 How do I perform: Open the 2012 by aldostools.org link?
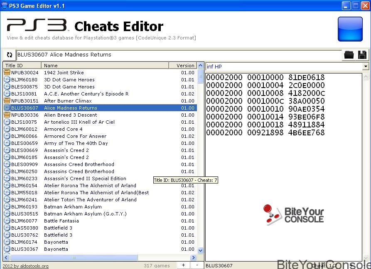(26, 266)
